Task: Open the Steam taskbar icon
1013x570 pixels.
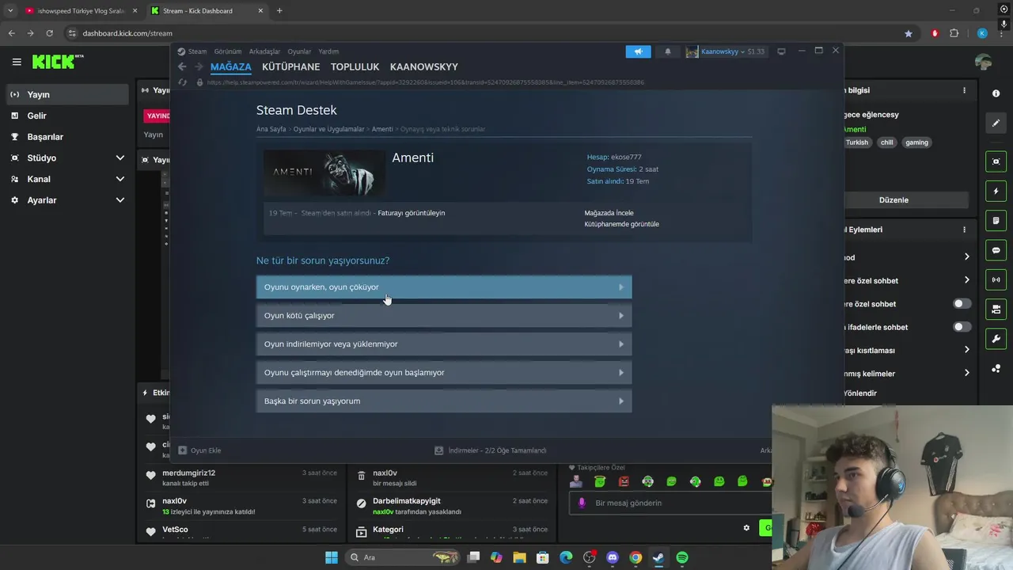Action: point(658,557)
